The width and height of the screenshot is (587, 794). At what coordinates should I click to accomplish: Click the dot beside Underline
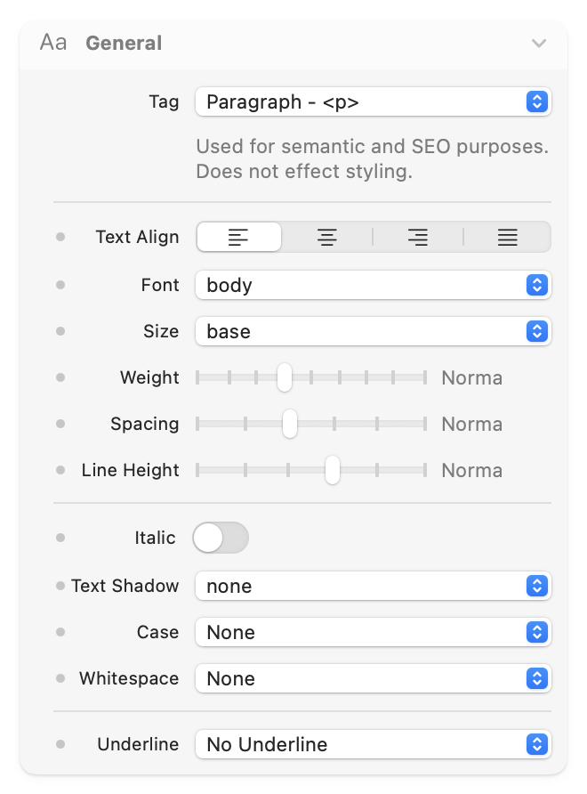click(x=60, y=744)
